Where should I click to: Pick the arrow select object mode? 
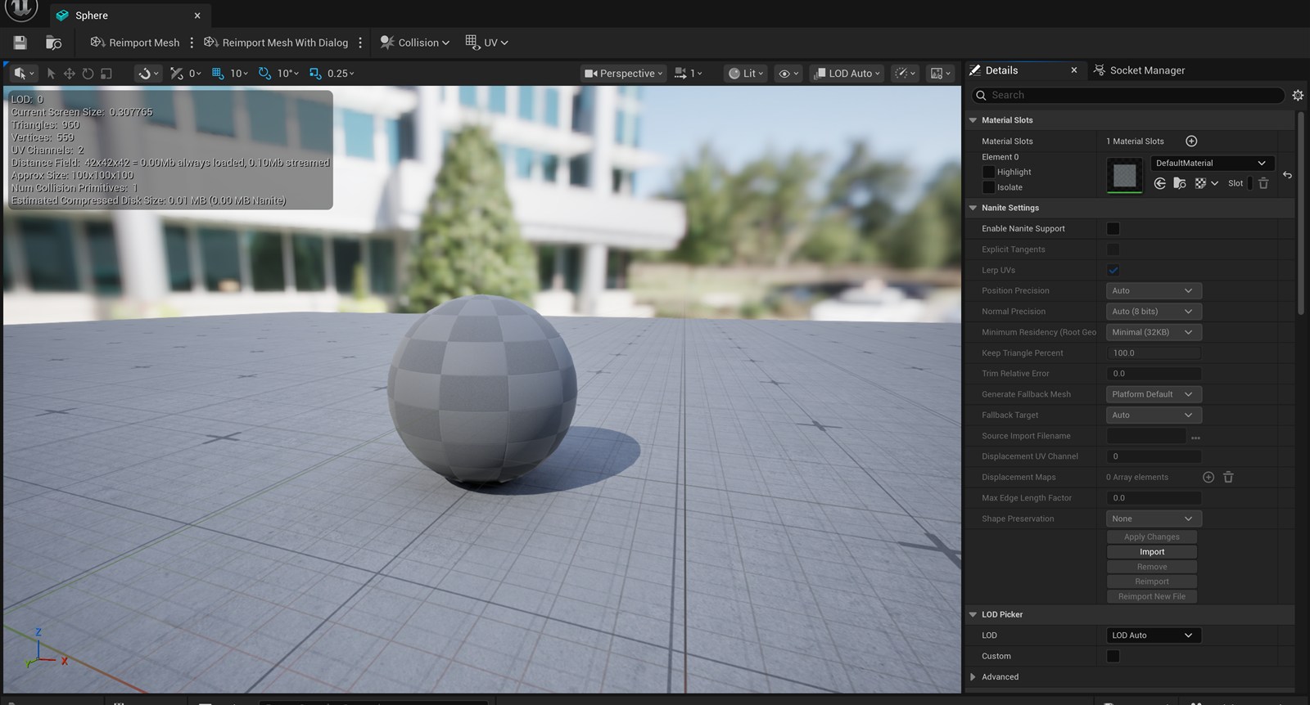pos(51,74)
